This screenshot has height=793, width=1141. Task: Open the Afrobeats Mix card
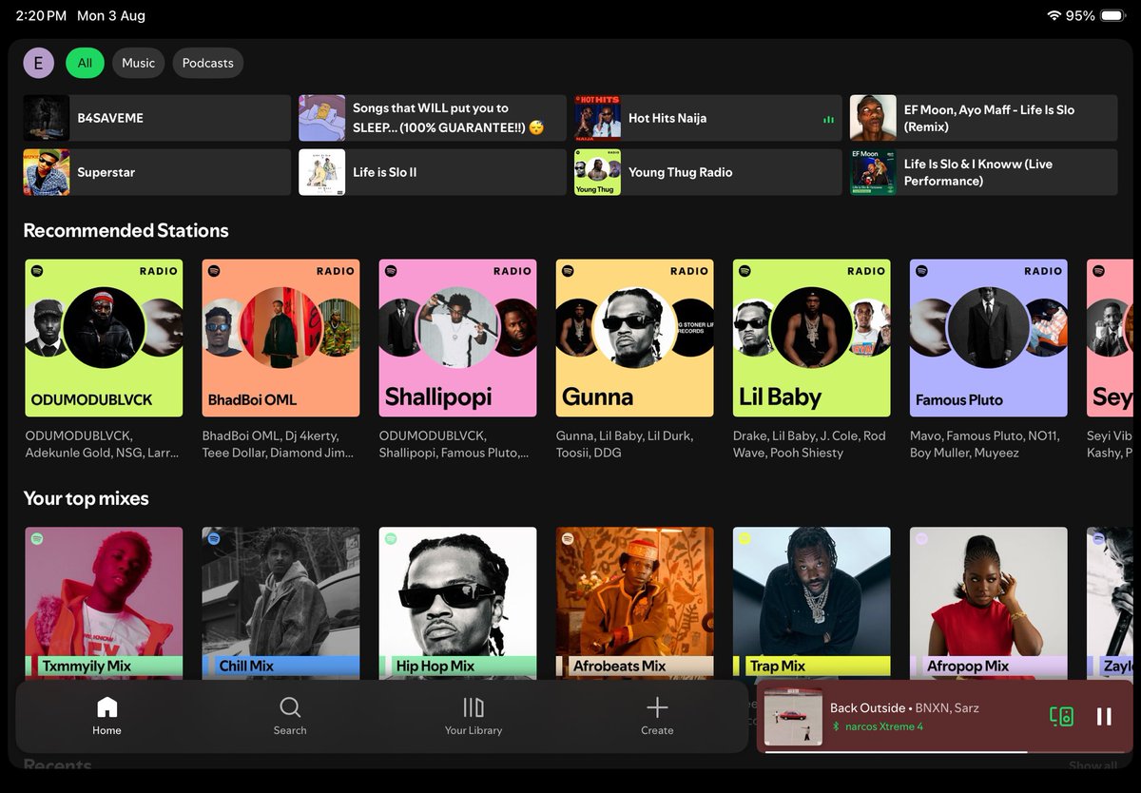point(634,602)
